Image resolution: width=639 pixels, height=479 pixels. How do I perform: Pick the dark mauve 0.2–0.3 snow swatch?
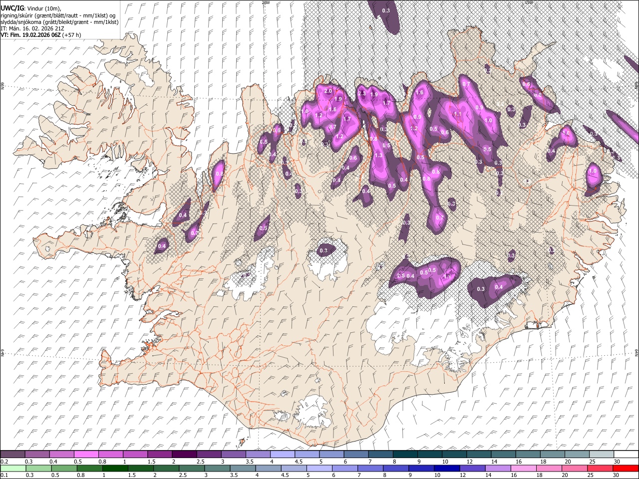pyautogui.click(x=12, y=454)
